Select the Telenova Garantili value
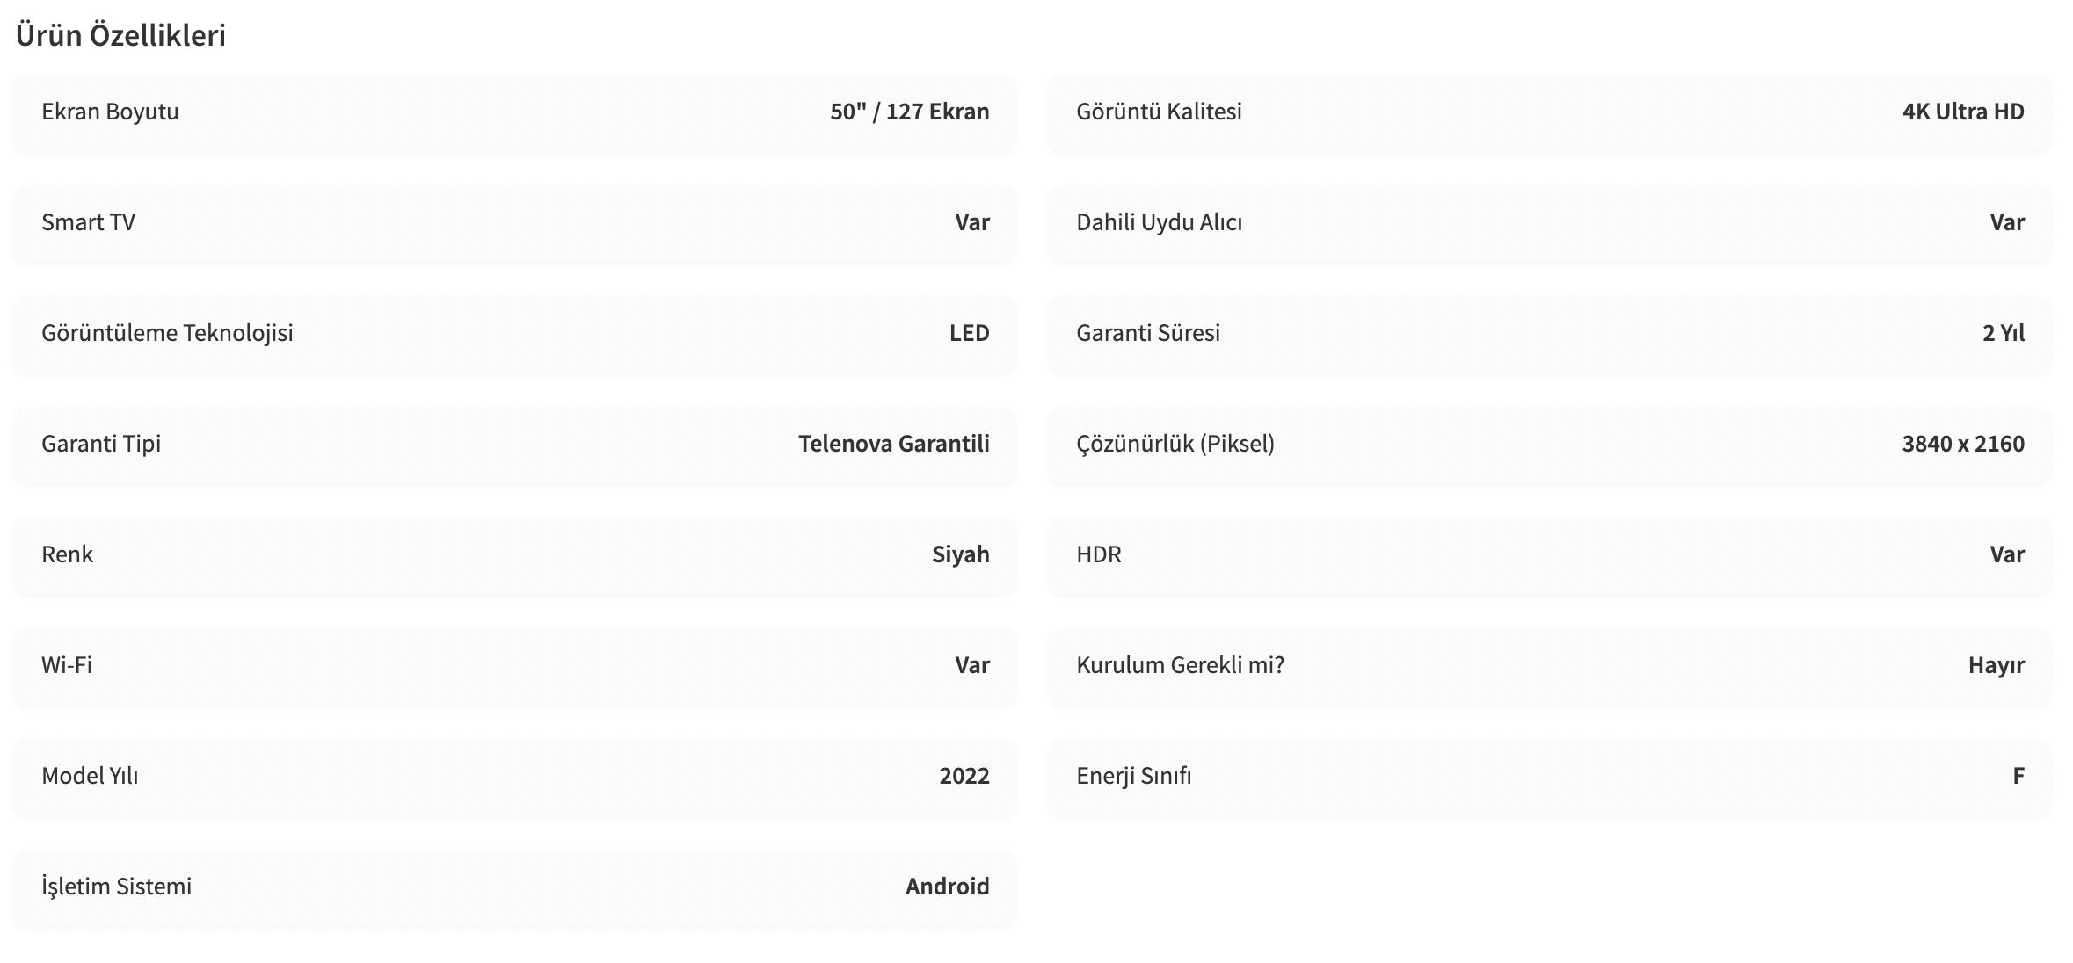 point(893,444)
